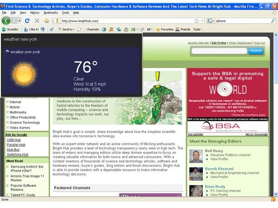
Task: Click the sun weather icon
Action: pyautogui.click(x=24, y=74)
